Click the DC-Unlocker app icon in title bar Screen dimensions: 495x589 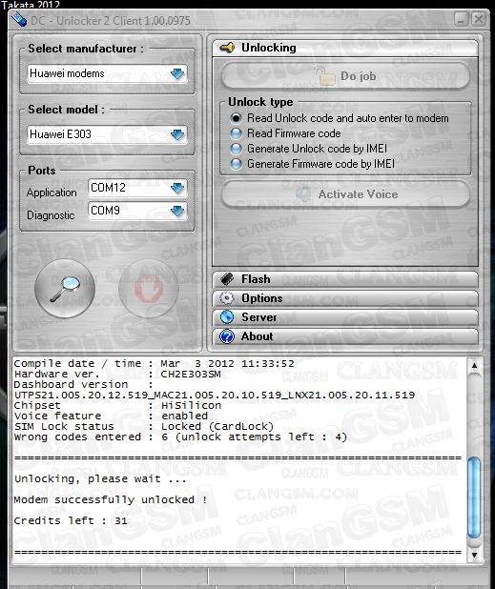pyautogui.click(x=19, y=19)
